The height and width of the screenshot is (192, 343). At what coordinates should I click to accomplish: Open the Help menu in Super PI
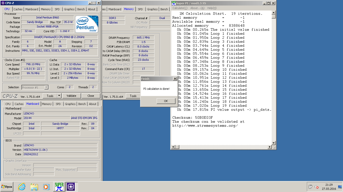point(212,8)
